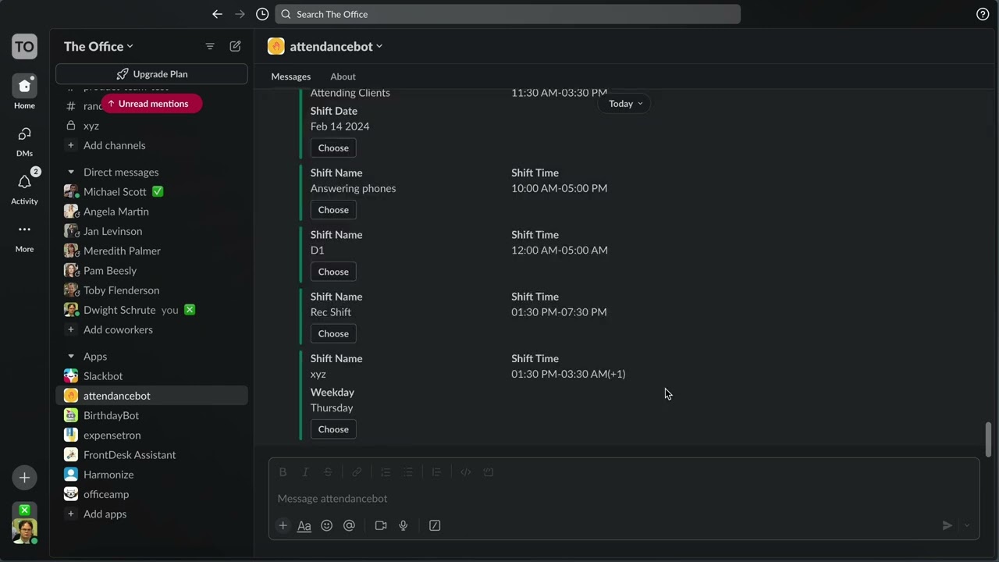Go back using the left arrow
The width and height of the screenshot is (999, 562).
(217, 14)
